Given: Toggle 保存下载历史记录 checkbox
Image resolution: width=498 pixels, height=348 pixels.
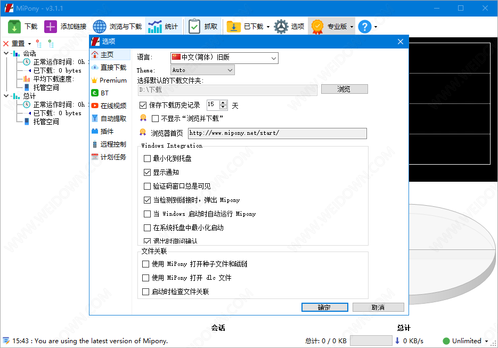Looking at the screenshot, I should coord(143,105).
